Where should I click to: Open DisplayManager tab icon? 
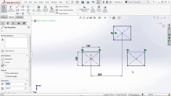[x=24, y=23]
